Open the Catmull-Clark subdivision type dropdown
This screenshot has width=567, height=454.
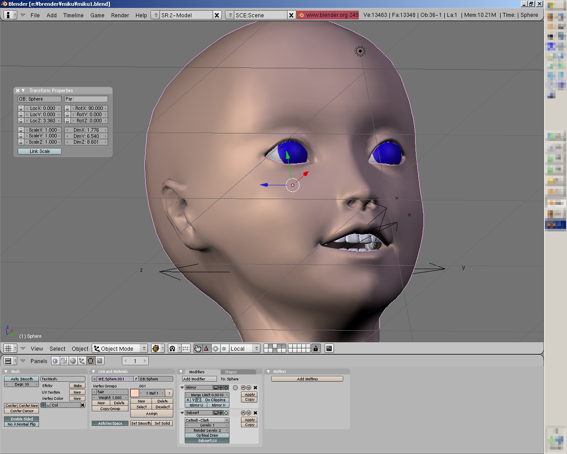click(x=207, y=420)
